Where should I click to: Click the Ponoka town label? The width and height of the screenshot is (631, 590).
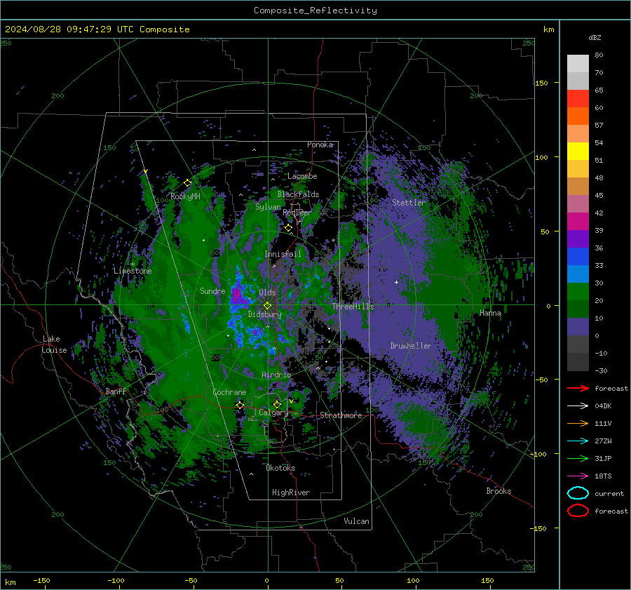(x=320, y=145)
